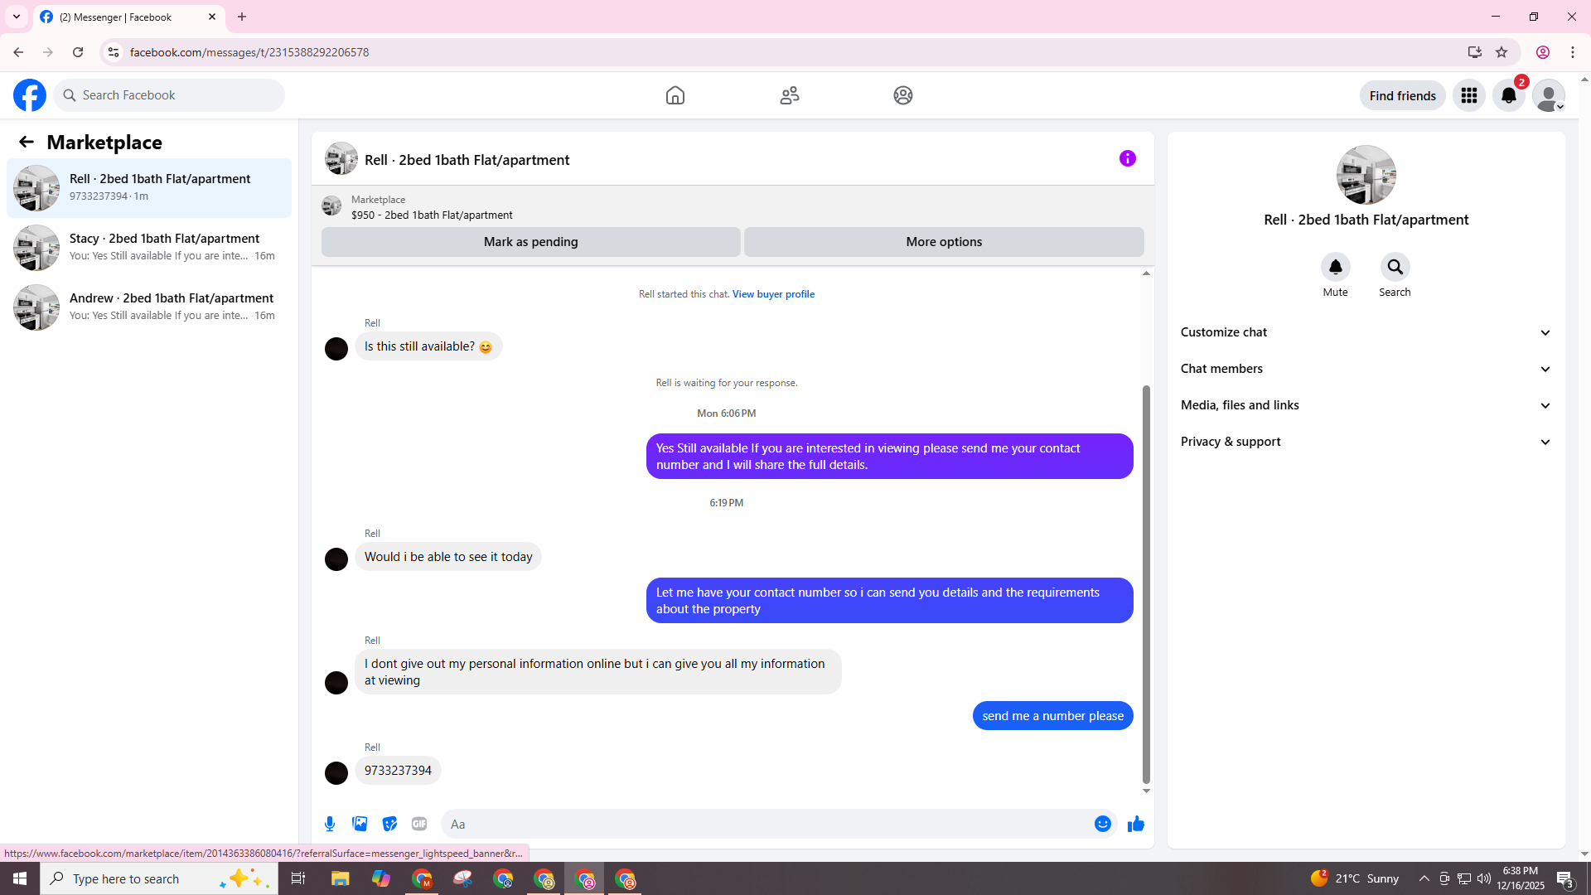The height and width of the screenshot is (895, 1591).
Task: Click Mark as pending button
Action: (x=531, y=242)
